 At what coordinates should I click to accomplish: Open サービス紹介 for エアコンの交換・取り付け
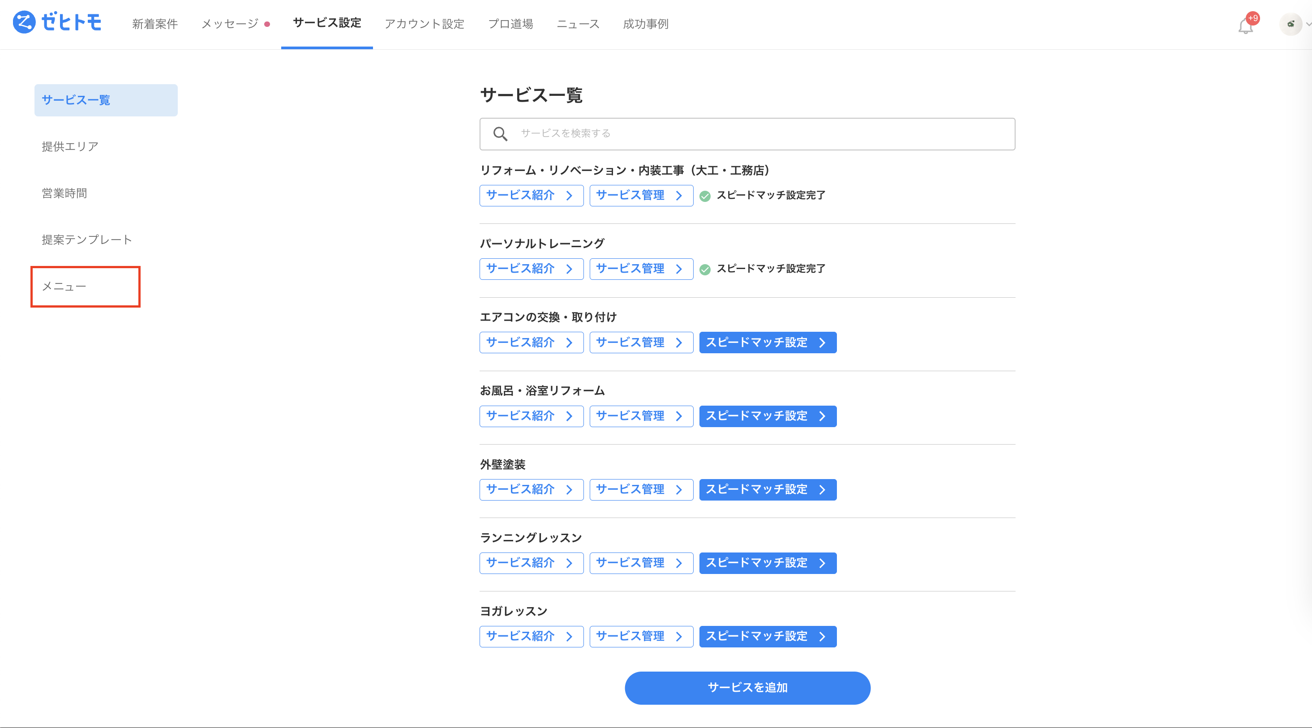pos(531,343)
